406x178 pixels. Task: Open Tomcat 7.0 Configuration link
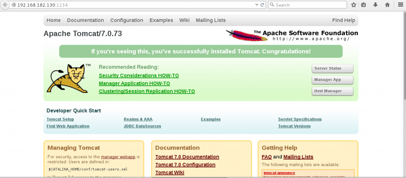(186, 165)
